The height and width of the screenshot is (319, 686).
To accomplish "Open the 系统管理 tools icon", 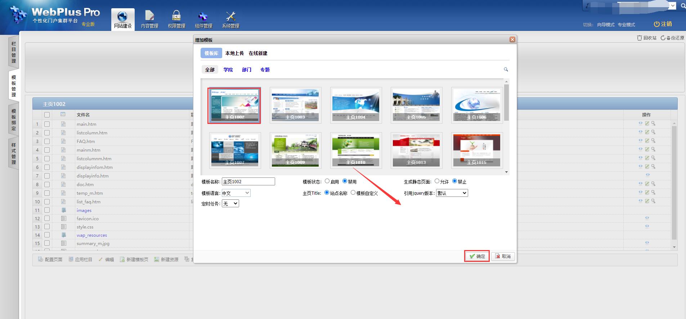I will pyautogui.click(x=230, y=17).
